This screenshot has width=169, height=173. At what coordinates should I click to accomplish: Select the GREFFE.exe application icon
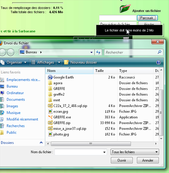[x=50, y=117]
